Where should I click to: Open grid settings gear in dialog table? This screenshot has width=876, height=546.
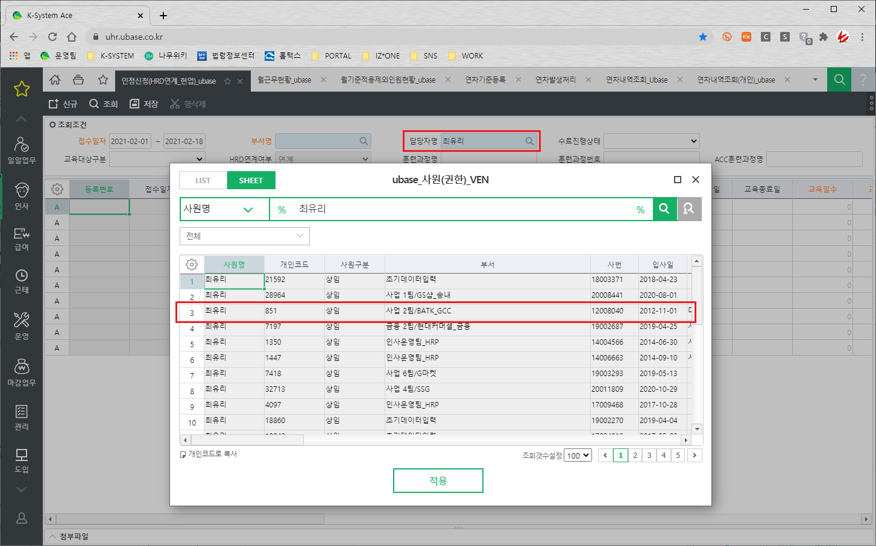[x=192, y=265]
